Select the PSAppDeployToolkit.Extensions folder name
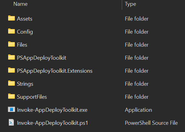The width and height of the screenshot is (185, 132). (x=55, y=71)
